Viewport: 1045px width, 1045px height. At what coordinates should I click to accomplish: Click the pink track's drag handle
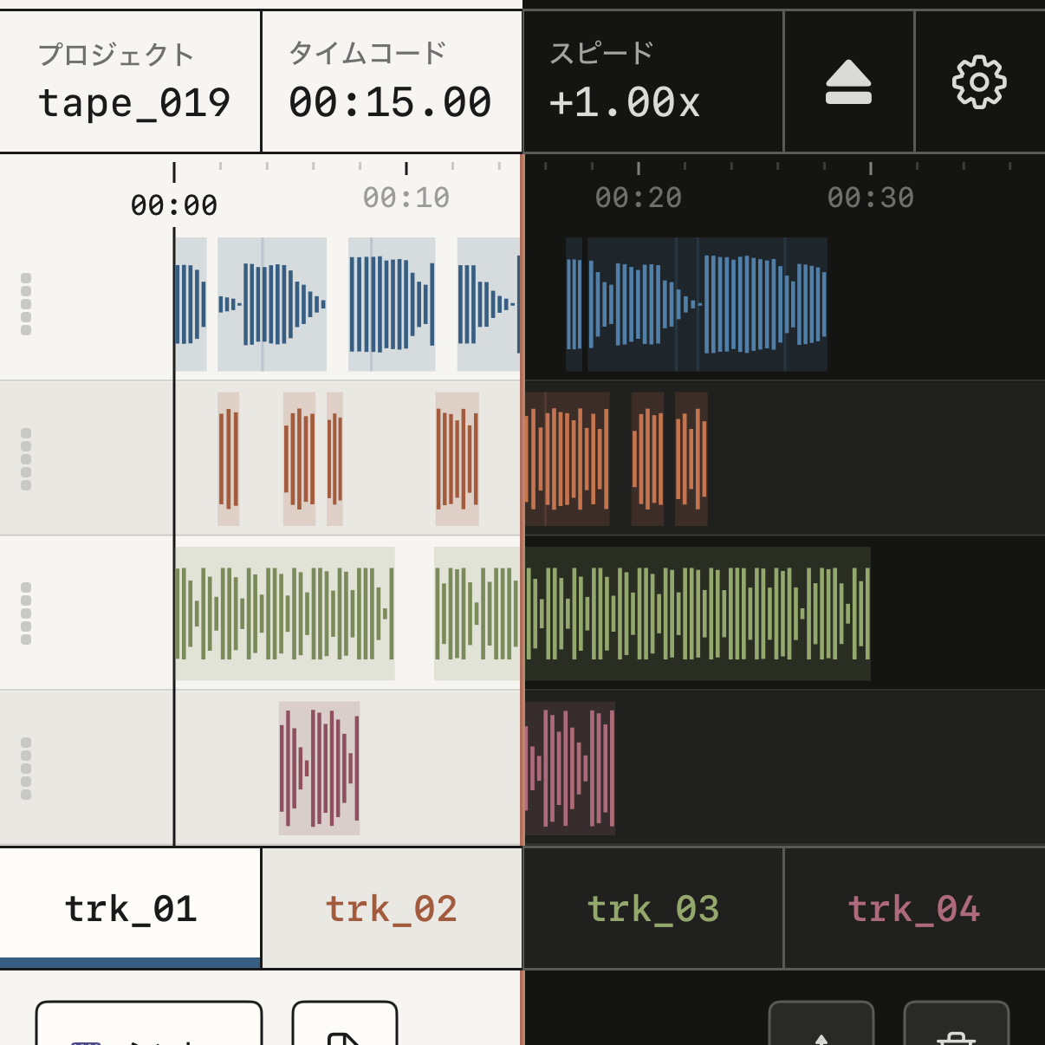coord(26,769)
